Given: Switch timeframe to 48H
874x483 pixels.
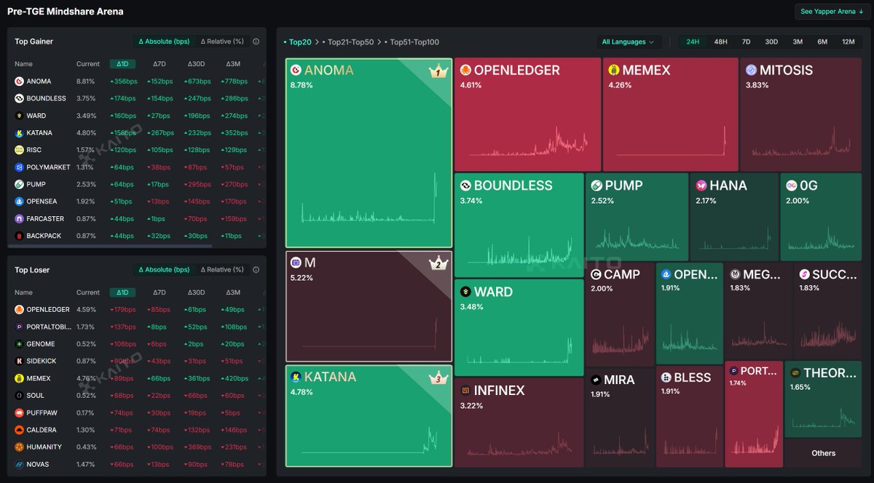Looking at the screenshot, I should click(x=720, y=41).
